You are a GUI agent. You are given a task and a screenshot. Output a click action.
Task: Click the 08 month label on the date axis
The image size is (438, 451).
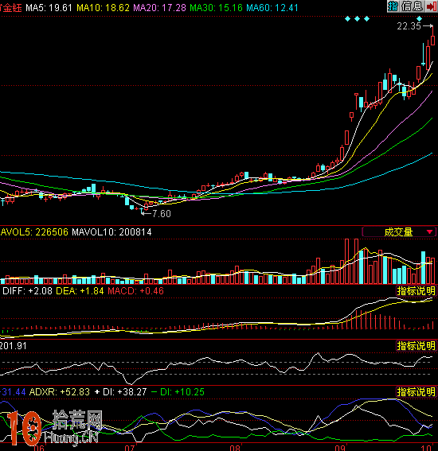(235, 448)
